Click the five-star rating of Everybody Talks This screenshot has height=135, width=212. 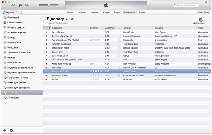point(96,72)
